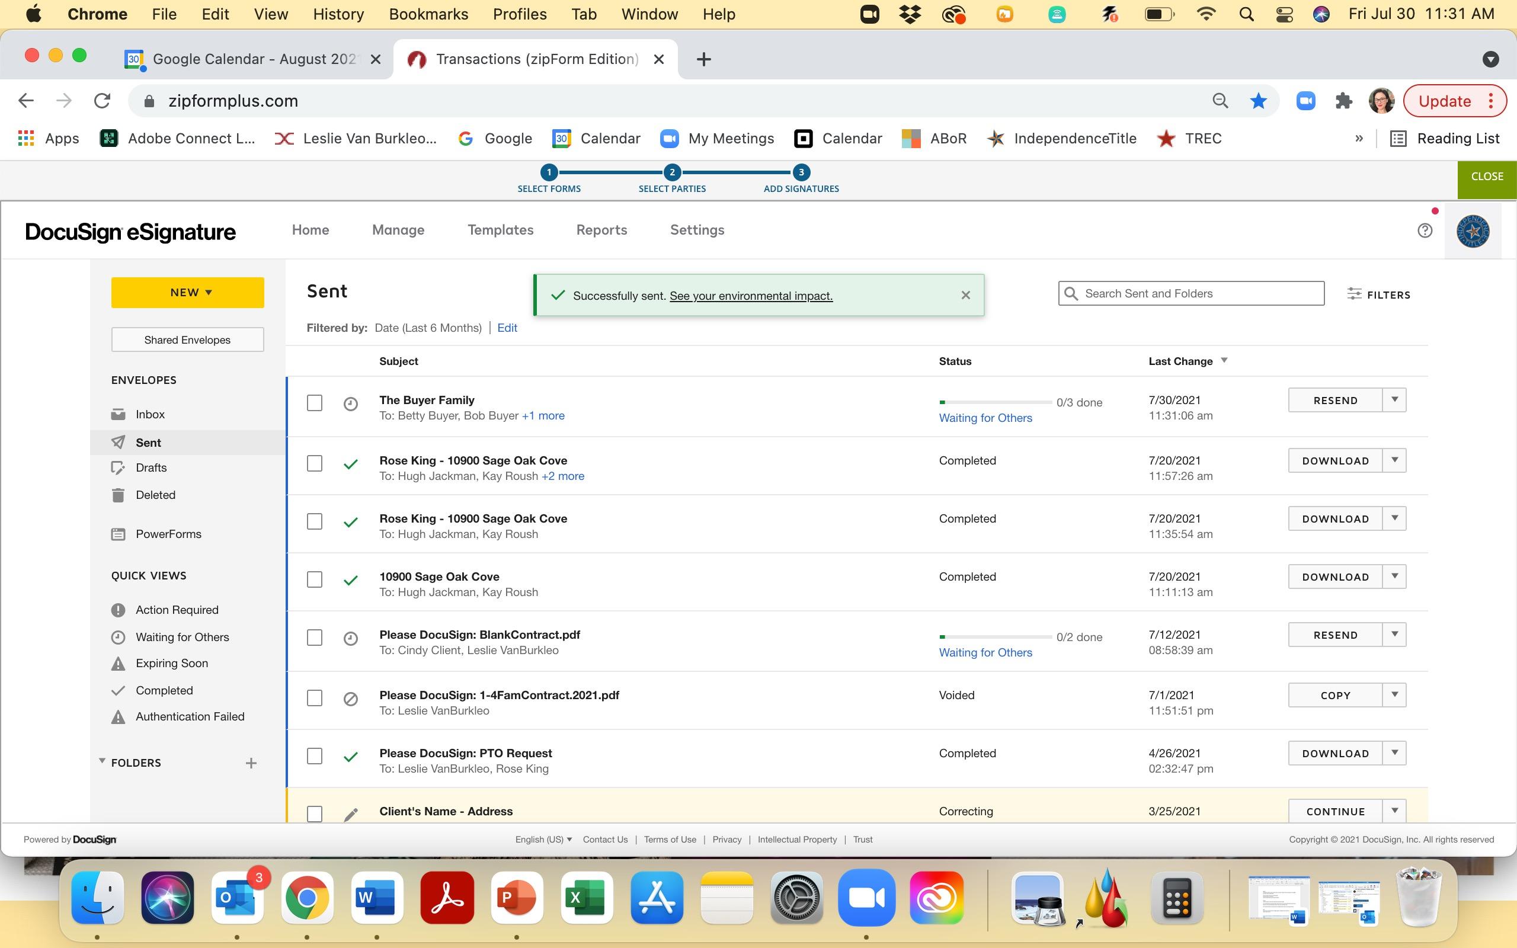Click the yellow NEW button
1517x948 pixels.
(x=187, y=293)
